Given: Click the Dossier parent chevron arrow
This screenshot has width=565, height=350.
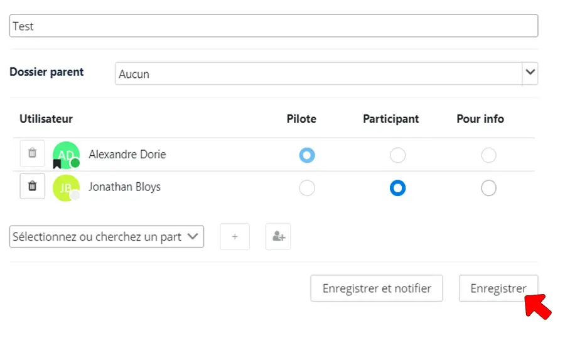Looking at the screenshot, I should pos(530,73).
